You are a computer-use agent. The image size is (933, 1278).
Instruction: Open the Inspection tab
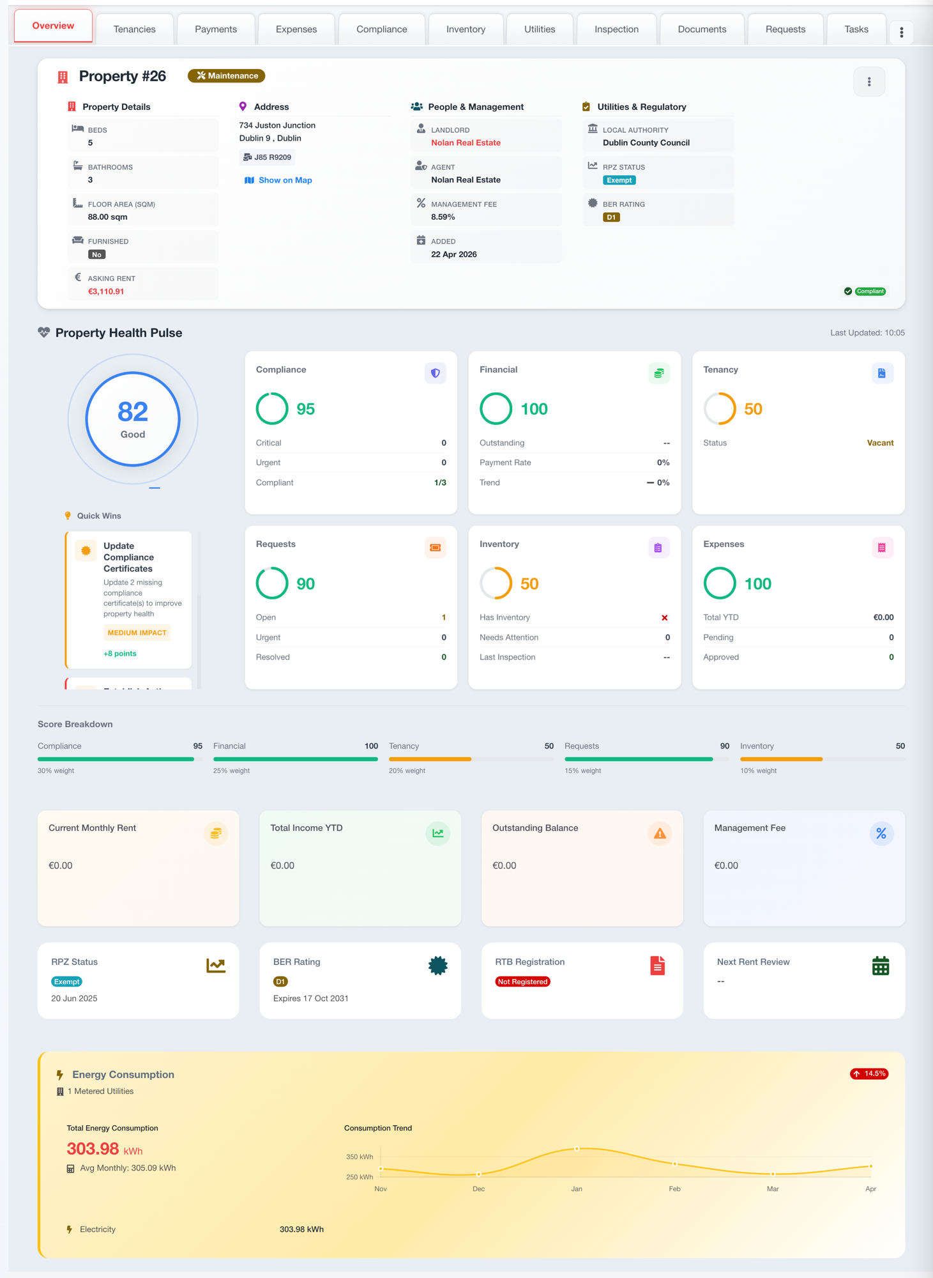click(616, 29)
